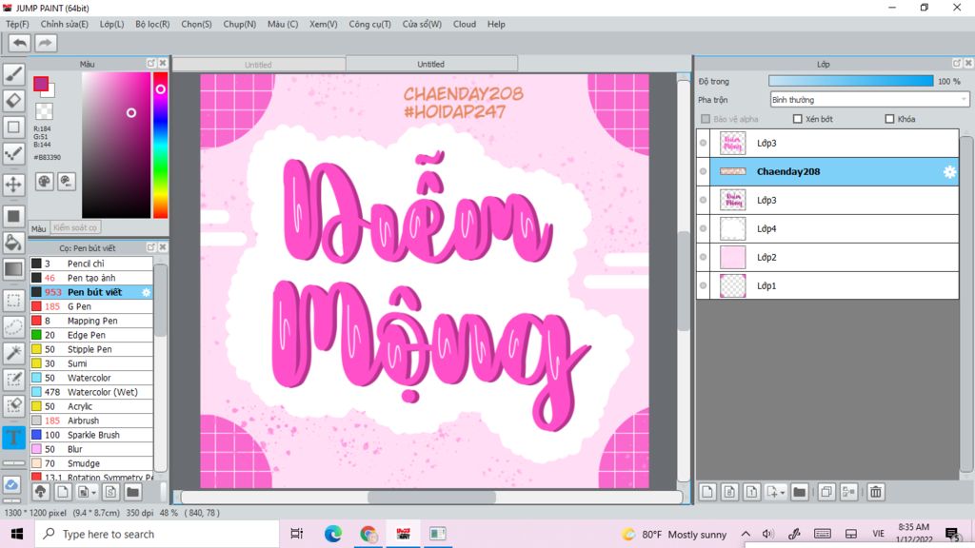Open the Bộ lọc(R) filter menu
This screenshot has height=548, width=975.
point(152,24)
